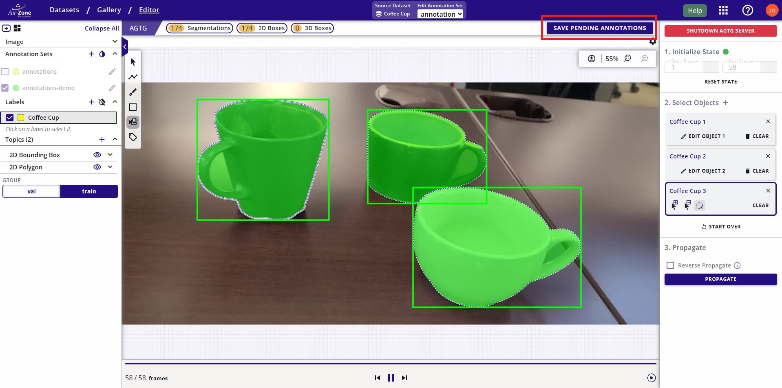782x388 pixels.
Task: Zoom out of the canvas
Action: click(x=645, y=59)
